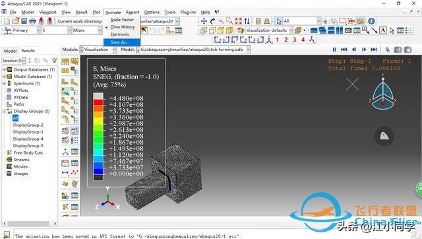Click the Save file toolbar icon
Viewport: 422px width, 239px height.
click(x=24, y=21)
